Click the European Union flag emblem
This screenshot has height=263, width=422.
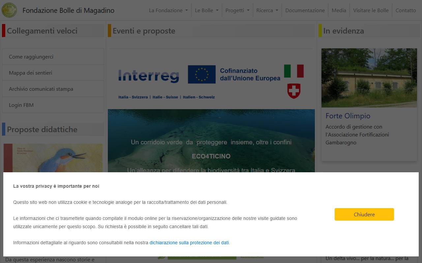coord(201,74)
